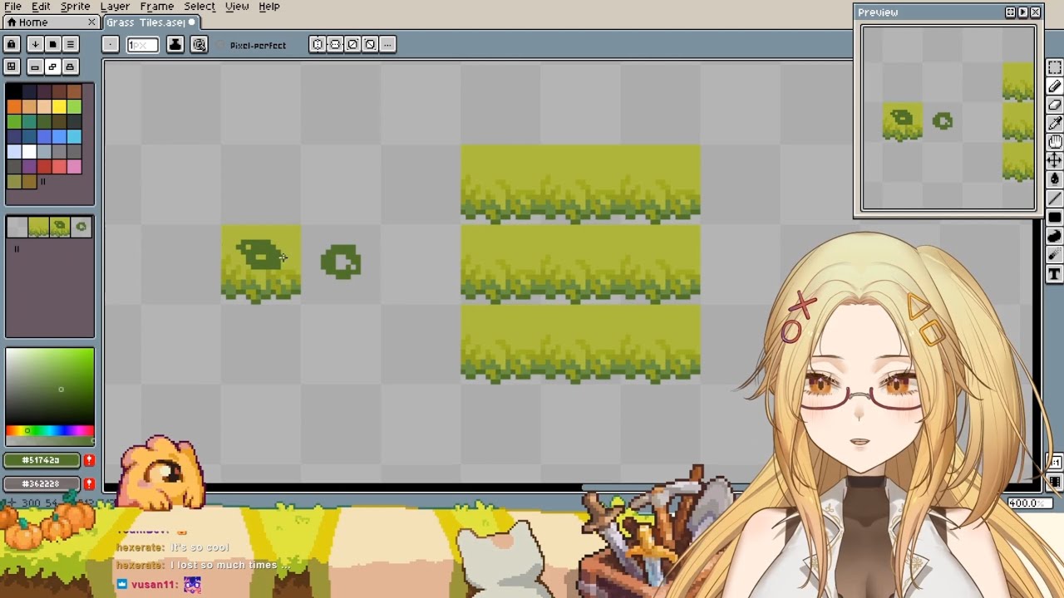Select the Line tool

(1054, 199)
